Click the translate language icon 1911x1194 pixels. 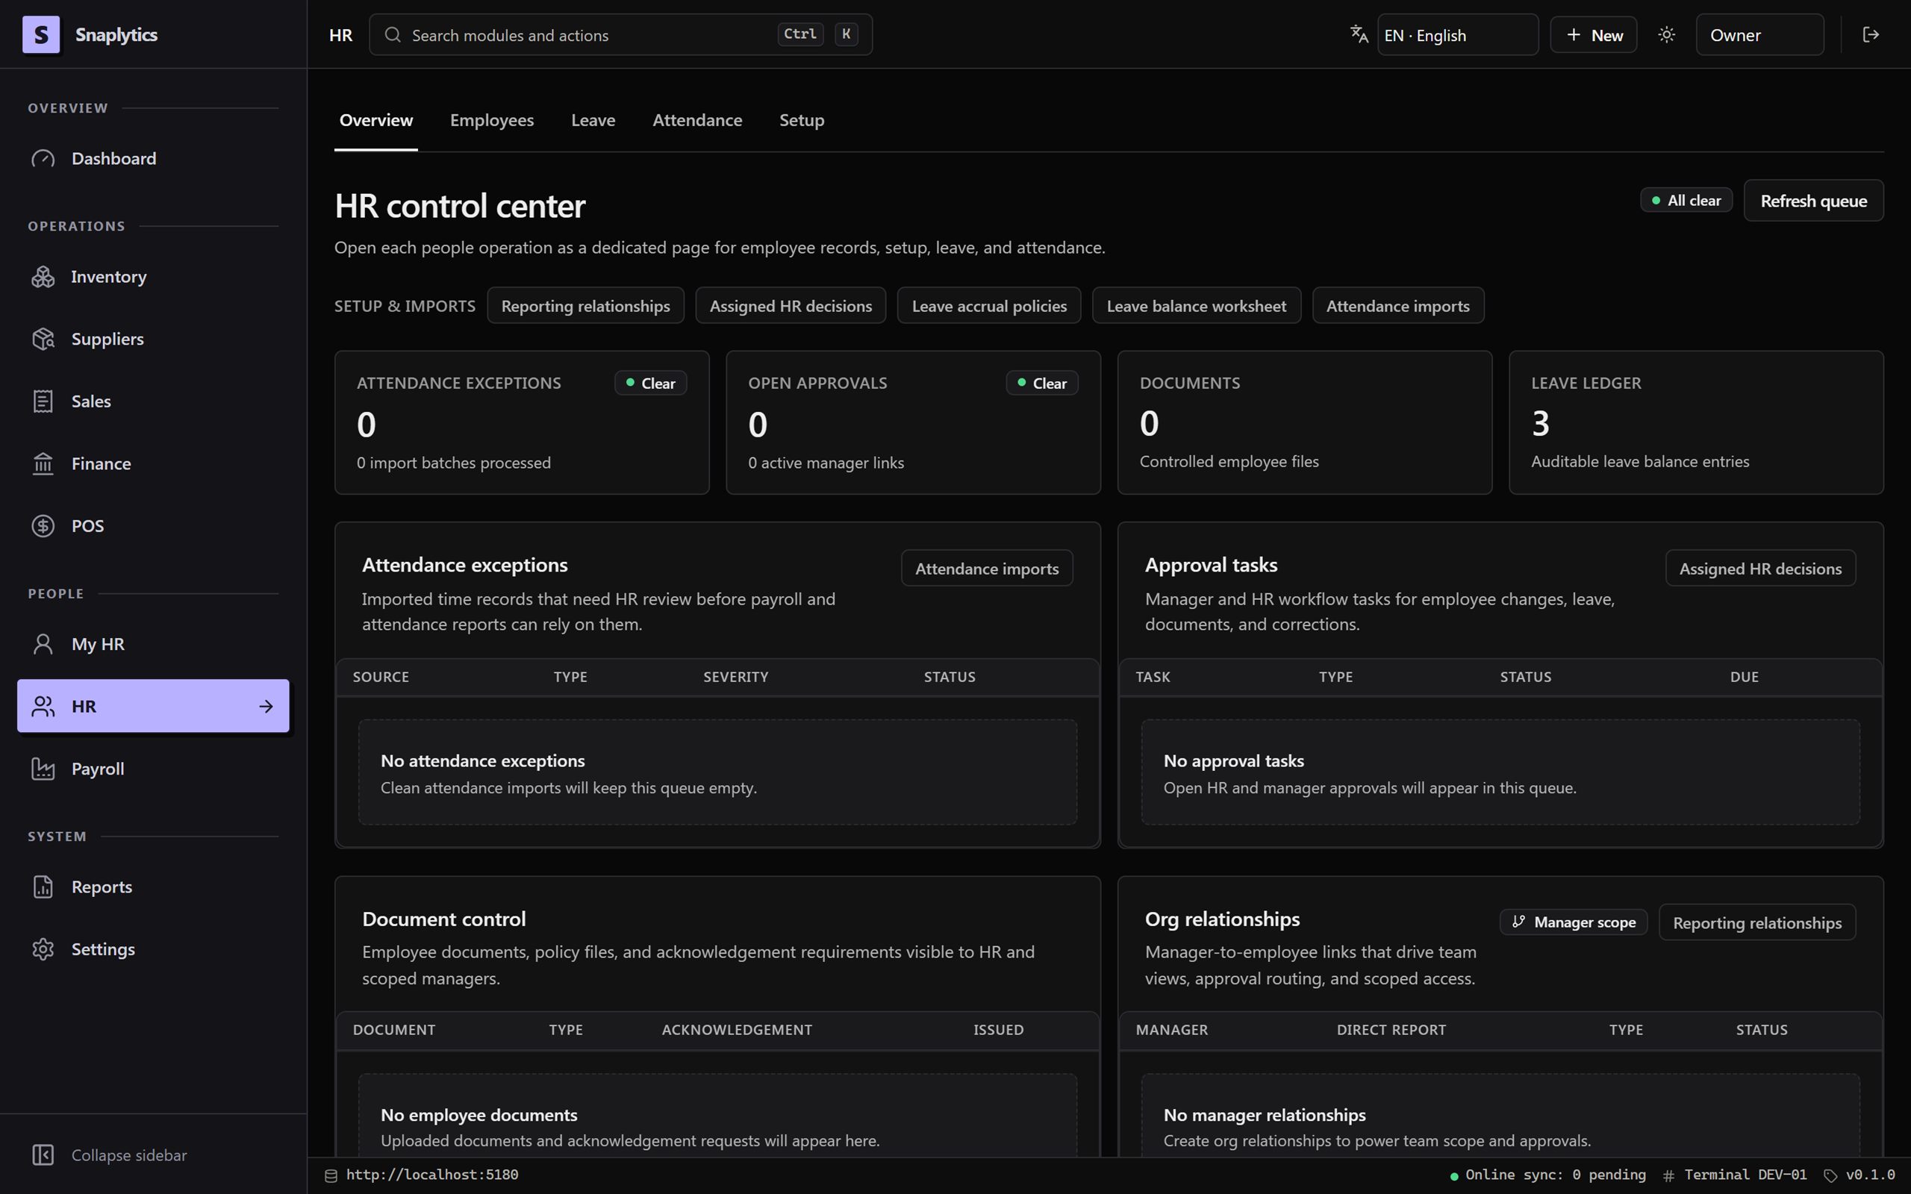coord(1359,35)
